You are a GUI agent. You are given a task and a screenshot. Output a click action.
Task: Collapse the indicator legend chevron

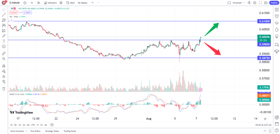point(11,20)
